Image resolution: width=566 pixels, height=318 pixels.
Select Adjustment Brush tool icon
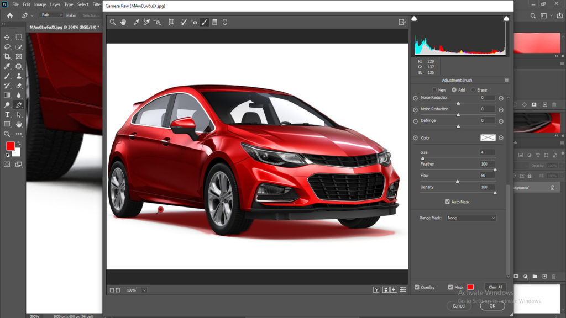tap(205, 22)
